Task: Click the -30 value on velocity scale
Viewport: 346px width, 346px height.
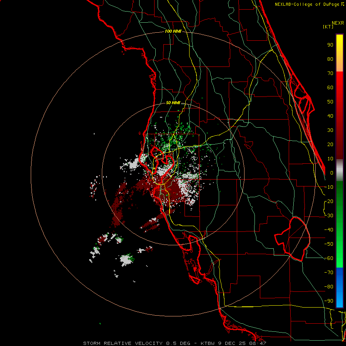Action: 329,216
